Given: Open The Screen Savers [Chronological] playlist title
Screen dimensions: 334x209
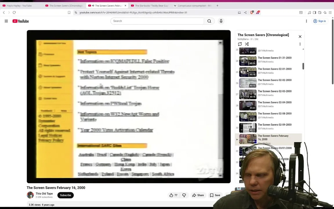Looking at the screenshot, I should [263, 35].
